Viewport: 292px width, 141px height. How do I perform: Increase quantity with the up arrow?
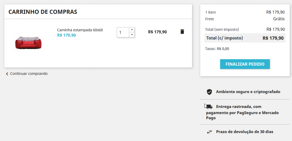pyautogui.click(x=132, y=30)
